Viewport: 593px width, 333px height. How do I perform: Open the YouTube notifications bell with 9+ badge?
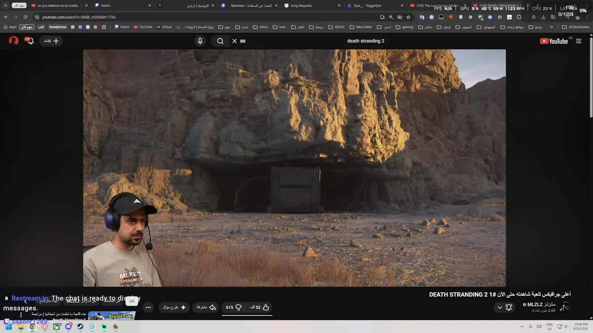[30, 41]
